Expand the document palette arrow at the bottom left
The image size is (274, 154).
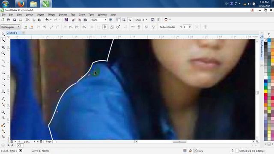pos(9,145)
